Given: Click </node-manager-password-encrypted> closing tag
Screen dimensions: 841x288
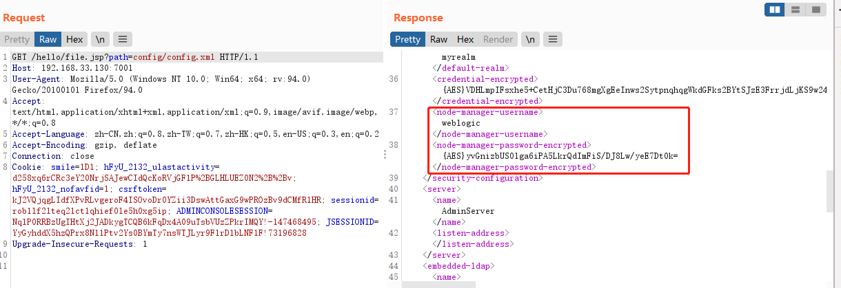Looking at the screenshot, I should coord(514,167).
